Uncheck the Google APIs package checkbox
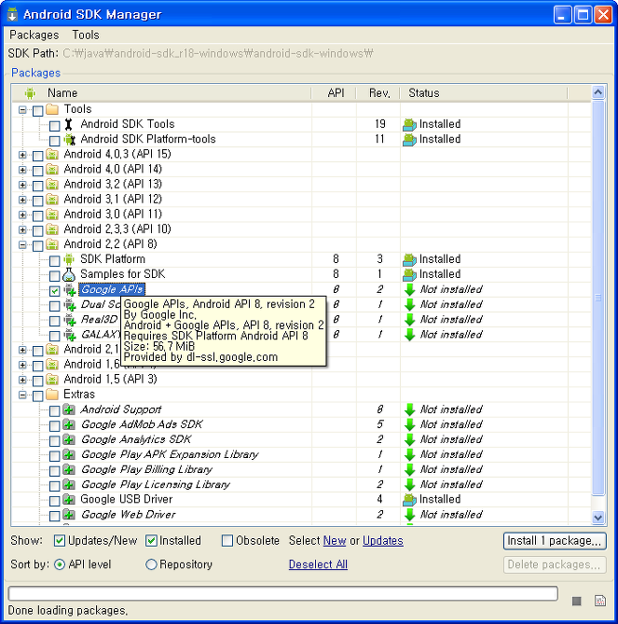This screenshot has height=624, width=618. (54, 290)
